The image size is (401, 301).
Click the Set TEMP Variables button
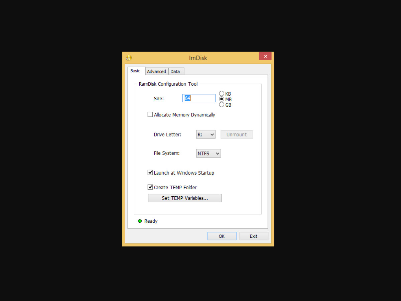coord(184,198)
